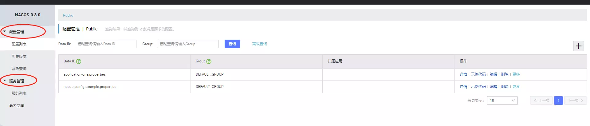Open 更多 for nacos-config-example.properties
This screenshot has width=590, height=126.
click(516, 87)
